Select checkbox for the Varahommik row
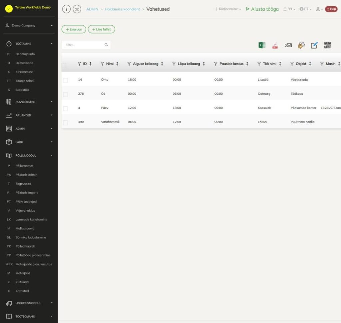This screenshot has width=341, height=323. [x=65, y=123]
